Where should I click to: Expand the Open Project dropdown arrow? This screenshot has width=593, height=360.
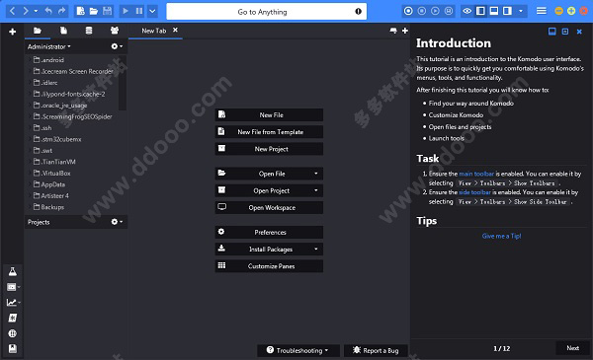coord(316,190)
